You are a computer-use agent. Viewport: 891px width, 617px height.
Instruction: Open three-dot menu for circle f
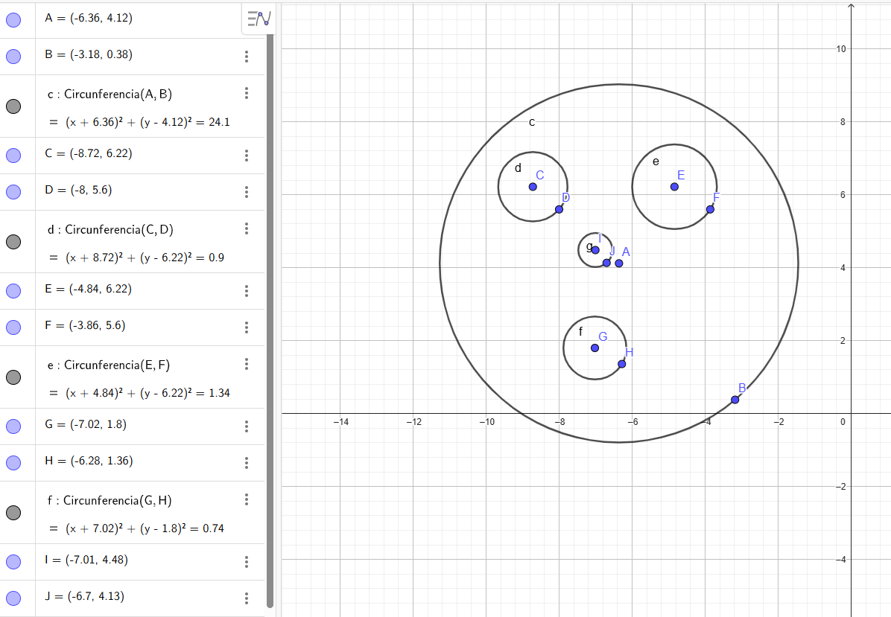click(x=247, y=499)
